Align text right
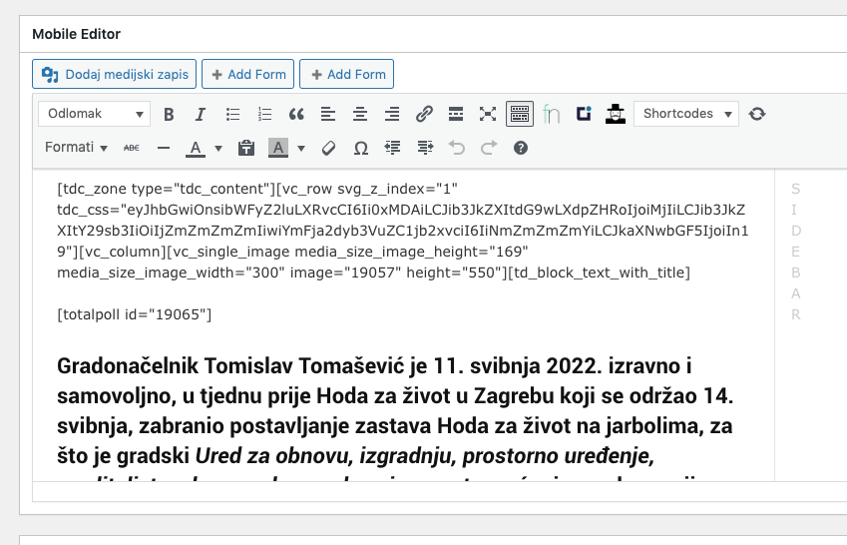Image resolution: width=847 pixels, height=545 pixels. 392,114
